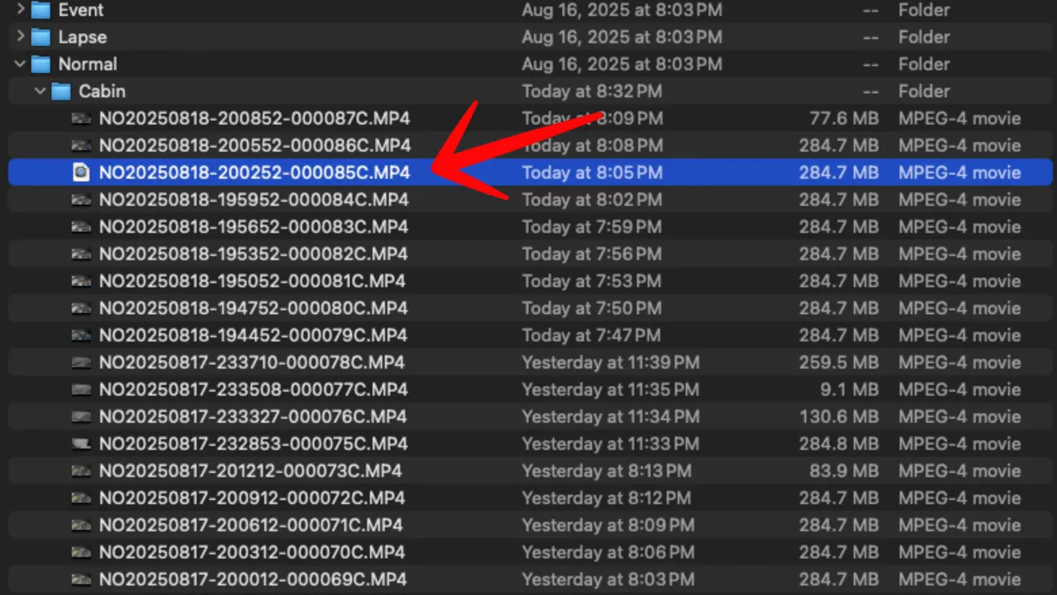Viewport: 1057px width, 595px height.
Task: Click the thumbnail icon of file 000079C.MP4
Action: [x=81, y=336]
